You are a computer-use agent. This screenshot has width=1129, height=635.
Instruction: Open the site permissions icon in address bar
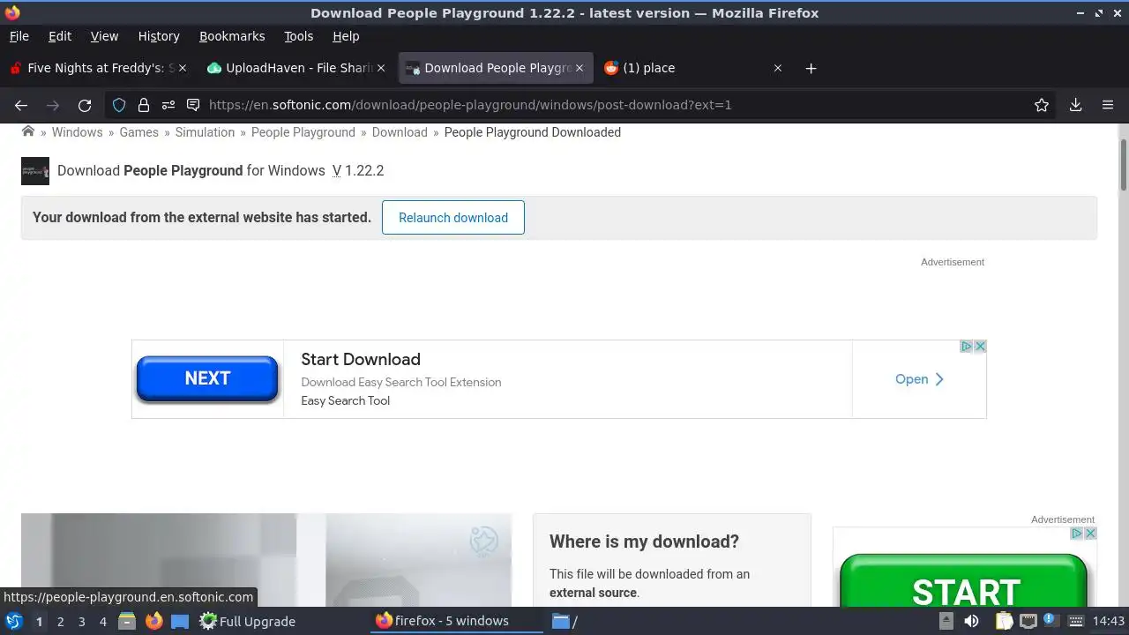(x=168, y=105)
